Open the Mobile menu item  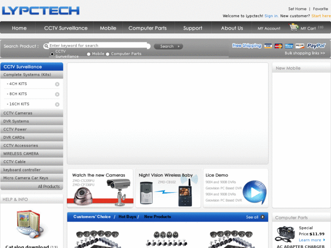click(108, 28)
